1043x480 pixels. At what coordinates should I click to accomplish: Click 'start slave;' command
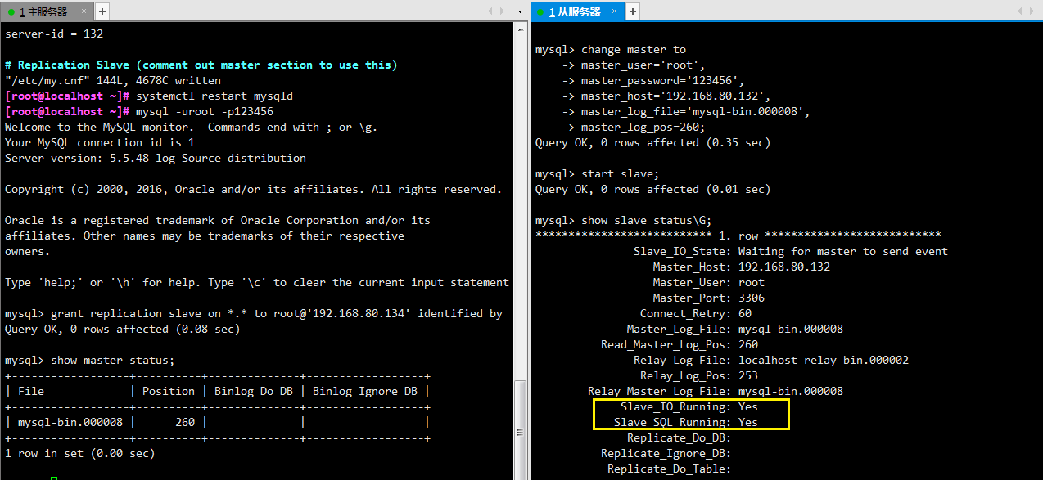[620, 173]
